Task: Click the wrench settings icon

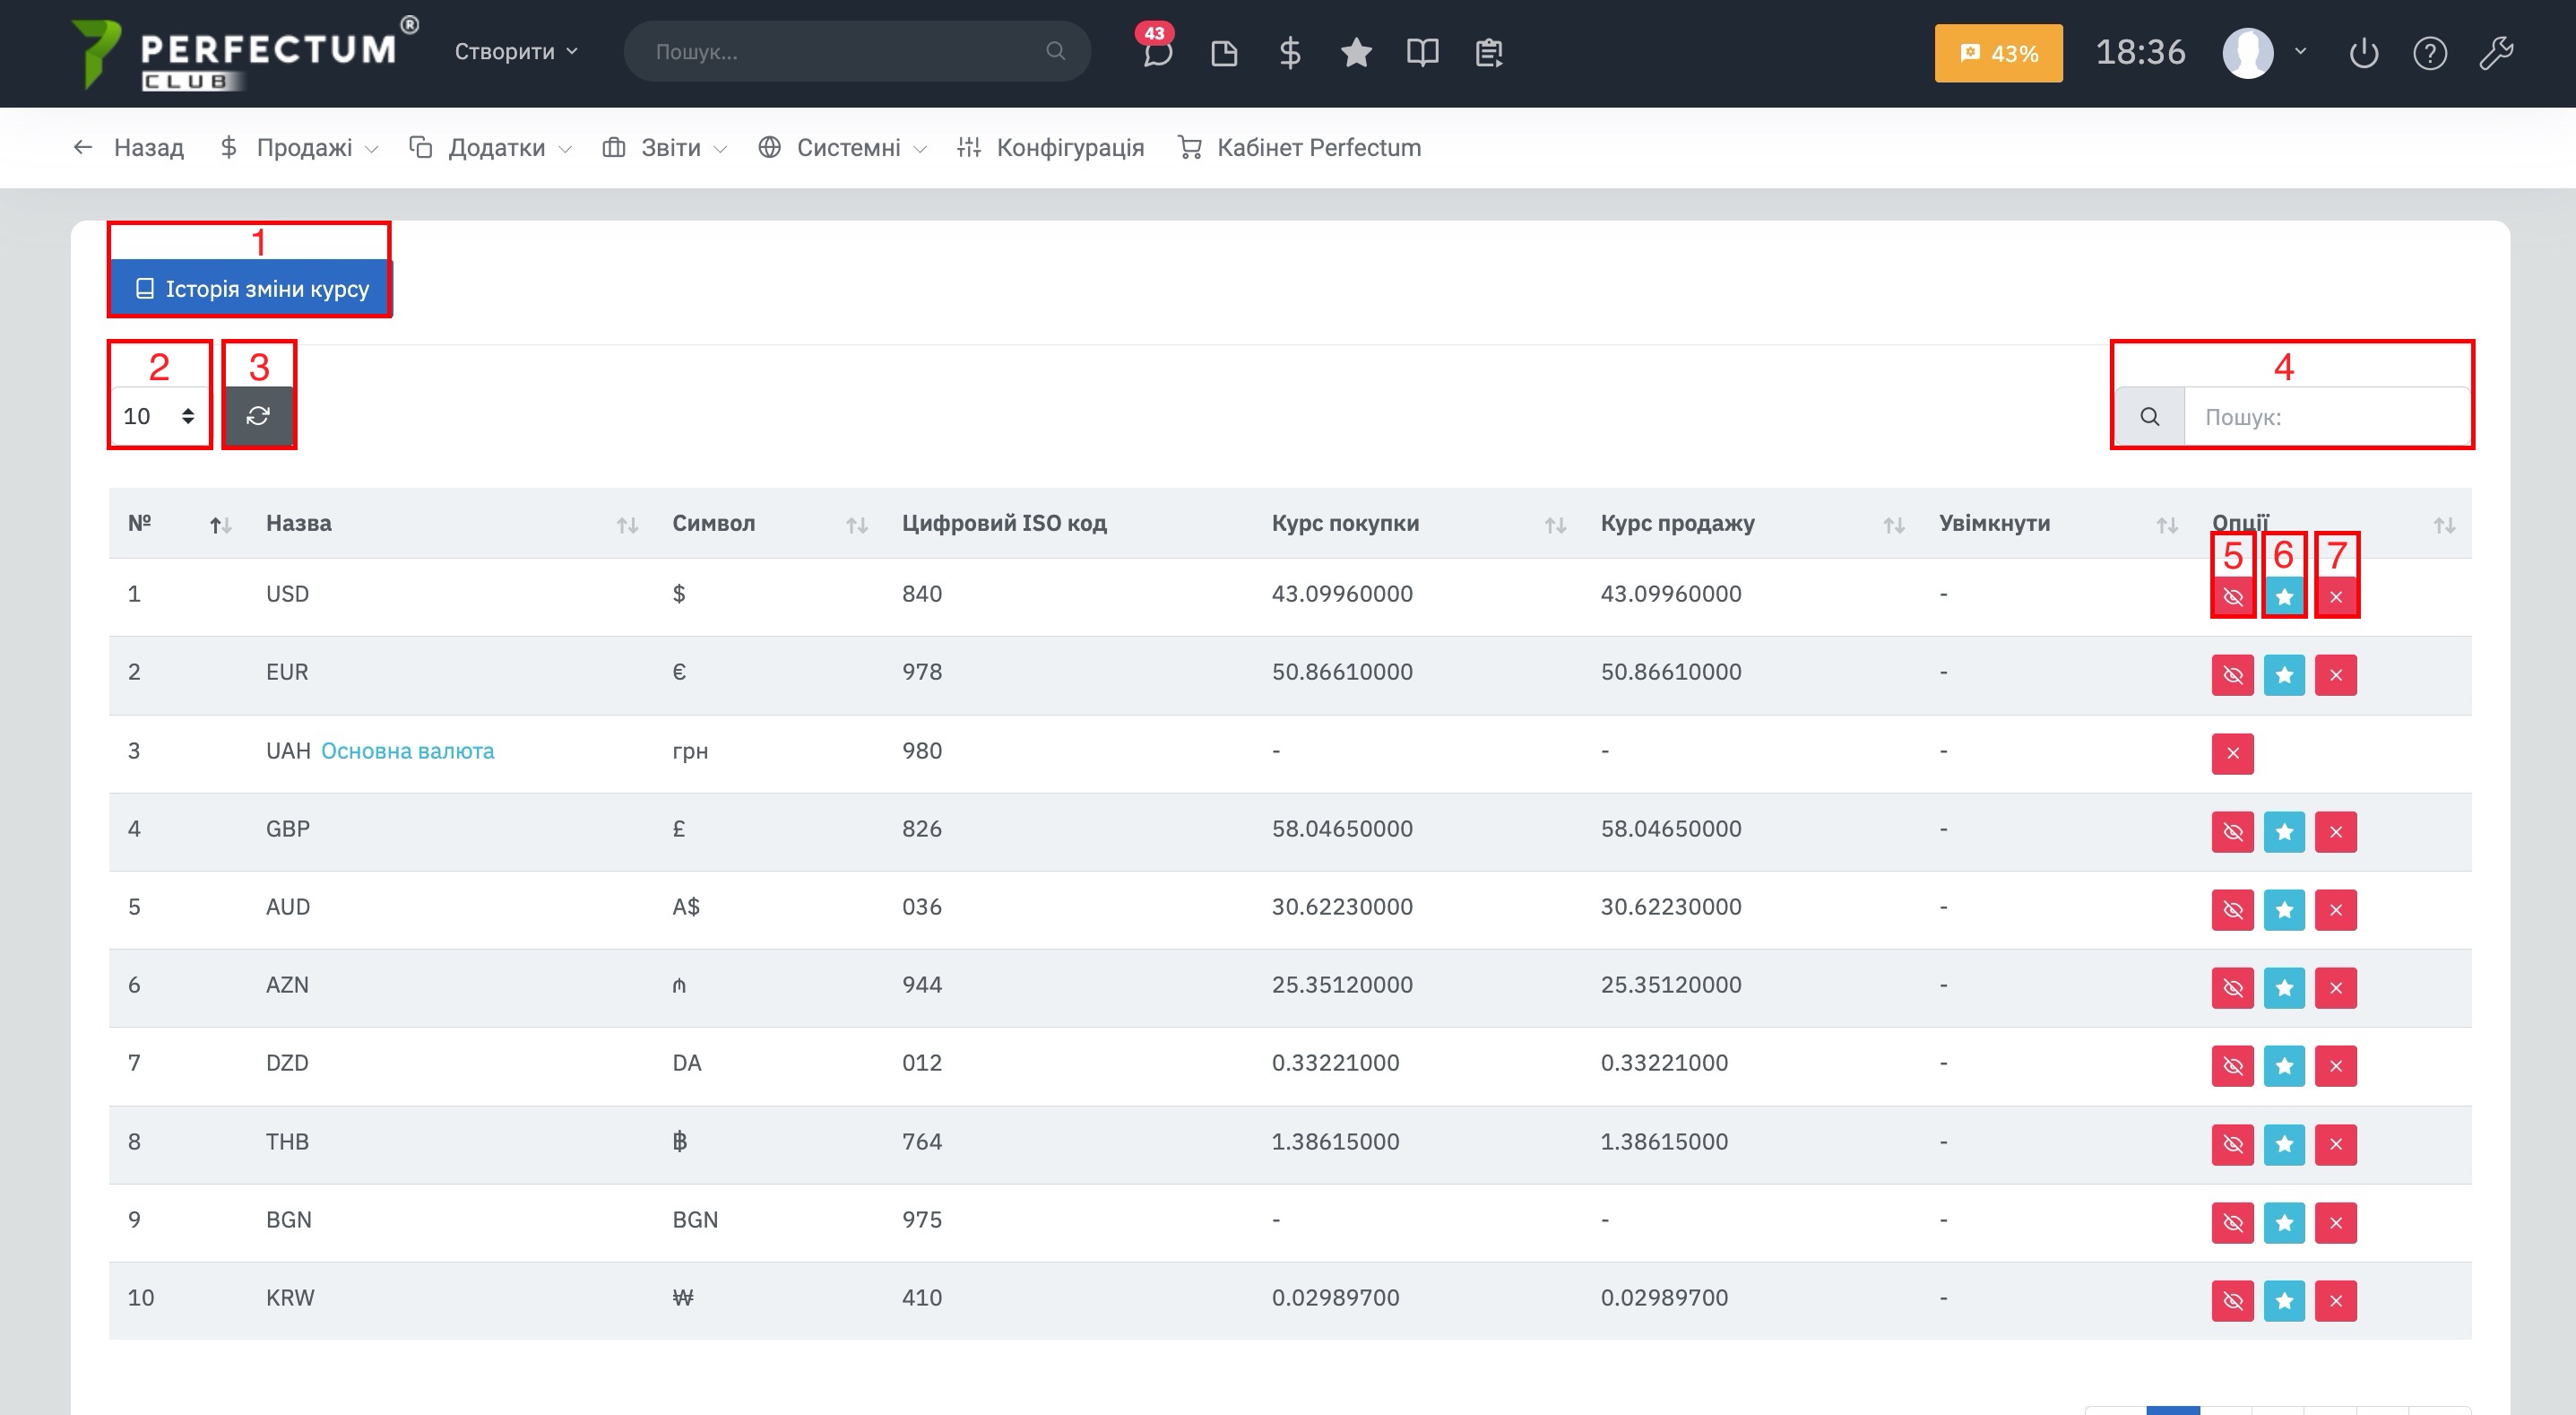Action: pos(2496,52)
